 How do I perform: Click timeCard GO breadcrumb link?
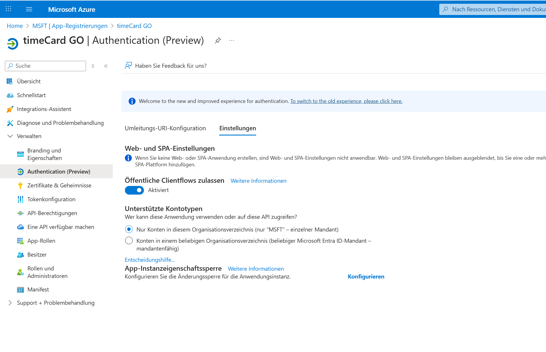click(134, 26)
